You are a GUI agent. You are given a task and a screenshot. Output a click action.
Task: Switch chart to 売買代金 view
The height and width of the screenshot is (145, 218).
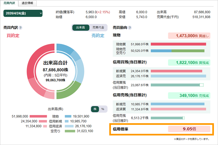[98, 28]
